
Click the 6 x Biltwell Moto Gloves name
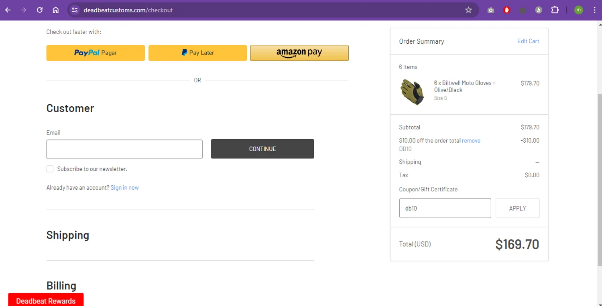tap(464, 87)
